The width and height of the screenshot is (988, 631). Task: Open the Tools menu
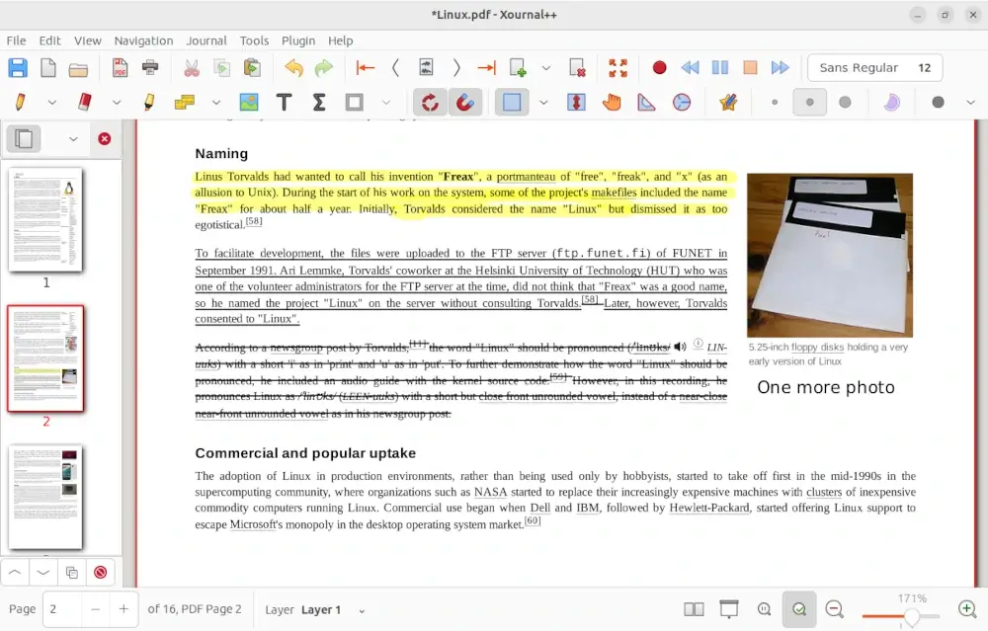click(x=254, y=40)
